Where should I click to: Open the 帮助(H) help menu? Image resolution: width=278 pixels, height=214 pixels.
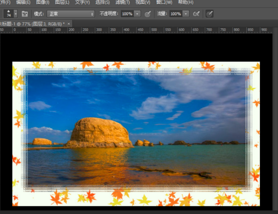pyautogui.click(x=186, y=2)
